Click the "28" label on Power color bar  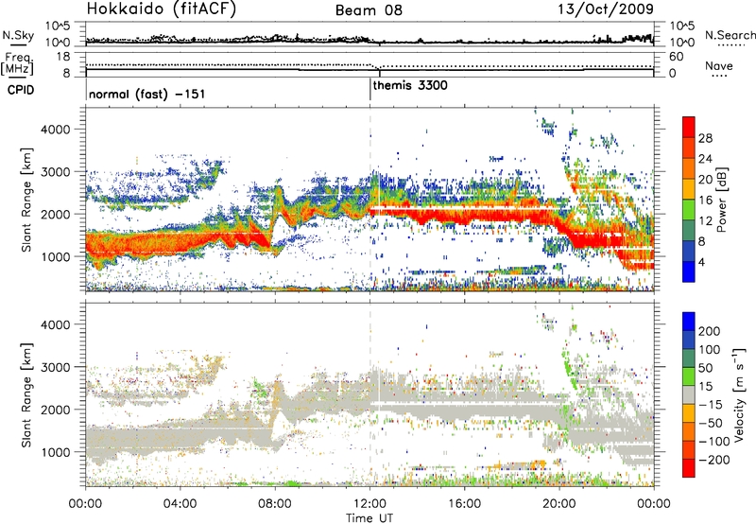705,138
